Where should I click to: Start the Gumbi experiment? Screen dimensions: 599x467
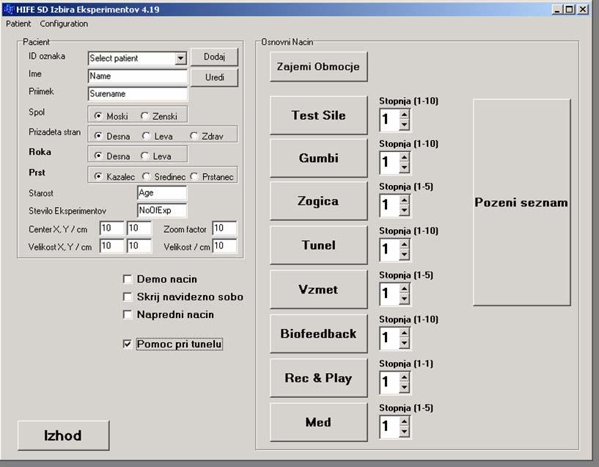point(319,158)
